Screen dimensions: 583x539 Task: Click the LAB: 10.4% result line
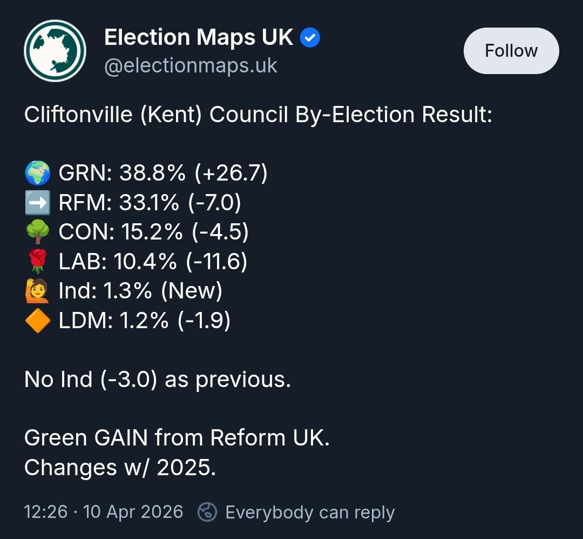coord(153,261)
